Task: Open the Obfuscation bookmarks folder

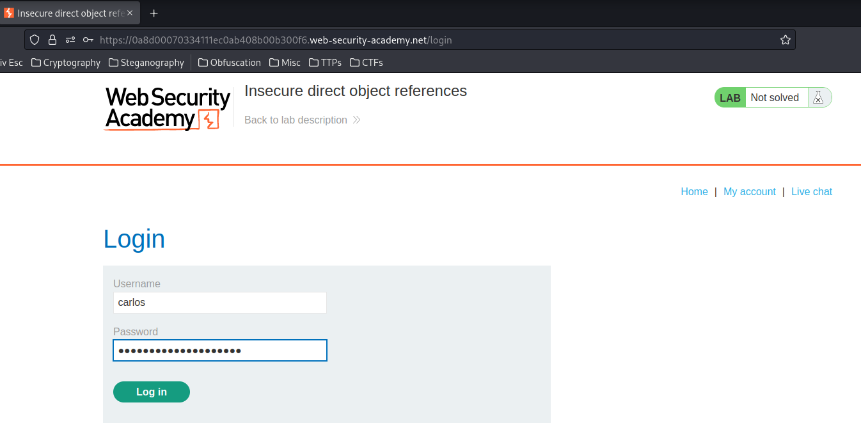Action: pyautogui.click(x=230, y=63)
